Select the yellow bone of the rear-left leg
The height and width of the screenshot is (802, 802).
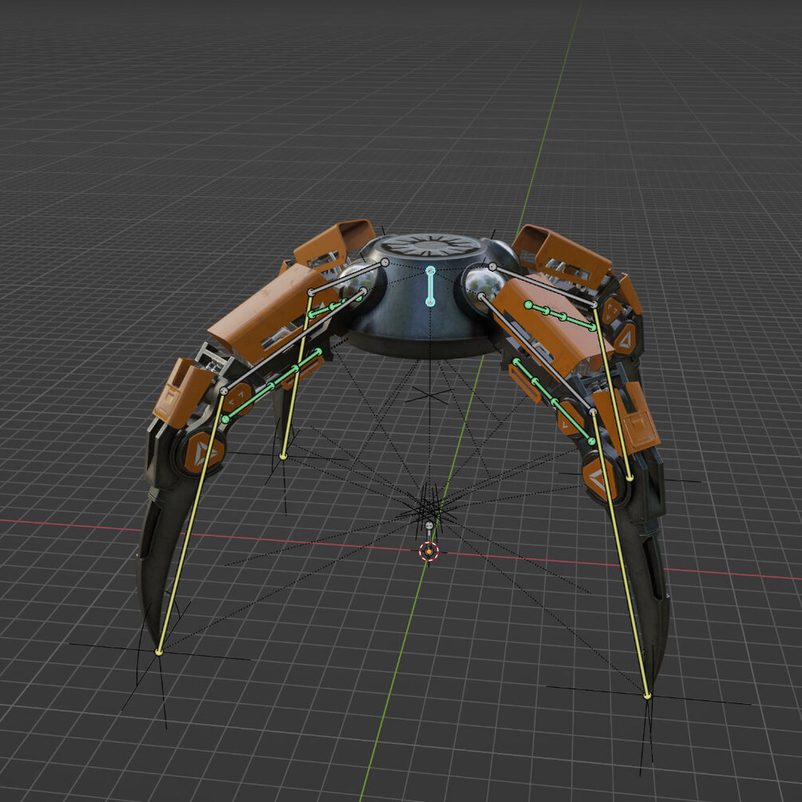[x=297, y=374]
